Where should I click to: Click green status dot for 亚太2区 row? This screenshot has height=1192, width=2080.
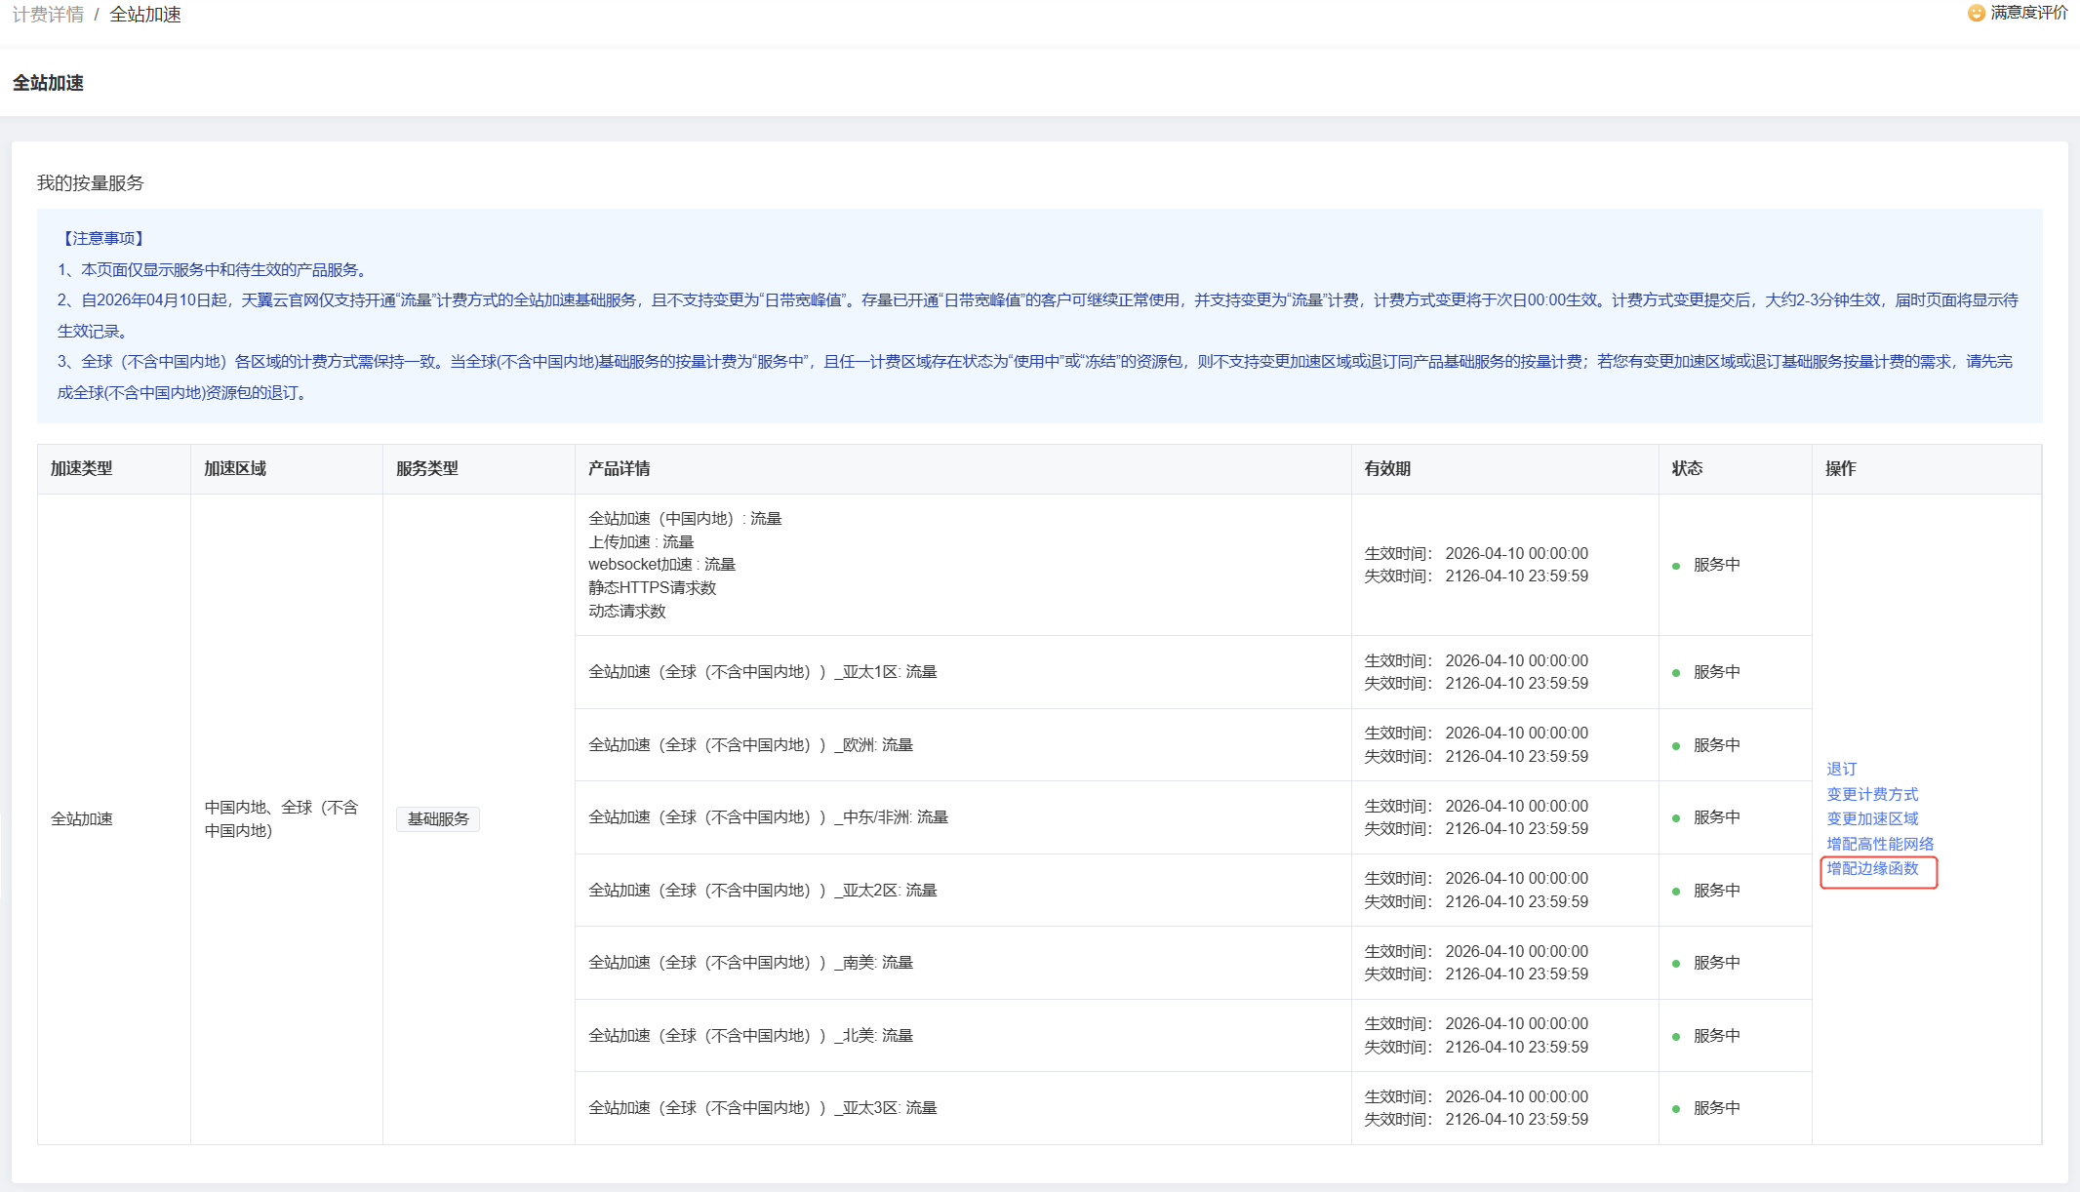pos(1675,892)
